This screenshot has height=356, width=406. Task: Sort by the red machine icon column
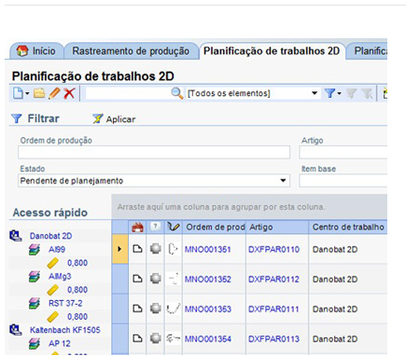pyautogui.click(x=137, y=227)
